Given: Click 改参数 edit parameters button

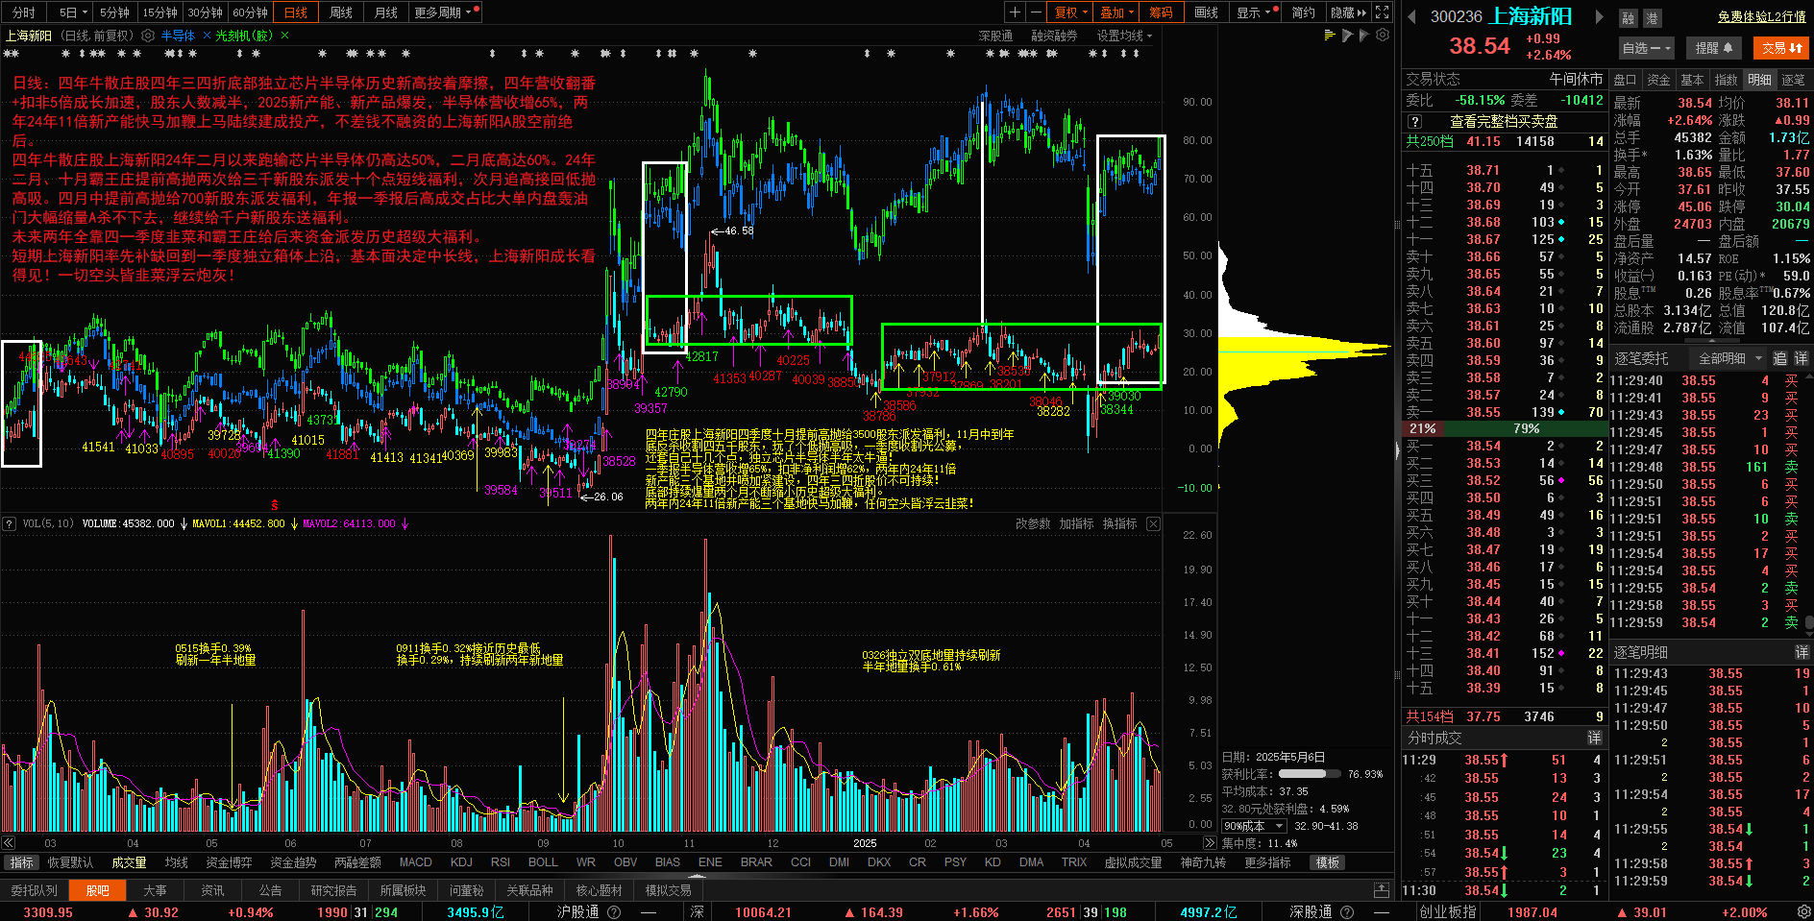Looking at the screenshot, I should point(1033,523).
